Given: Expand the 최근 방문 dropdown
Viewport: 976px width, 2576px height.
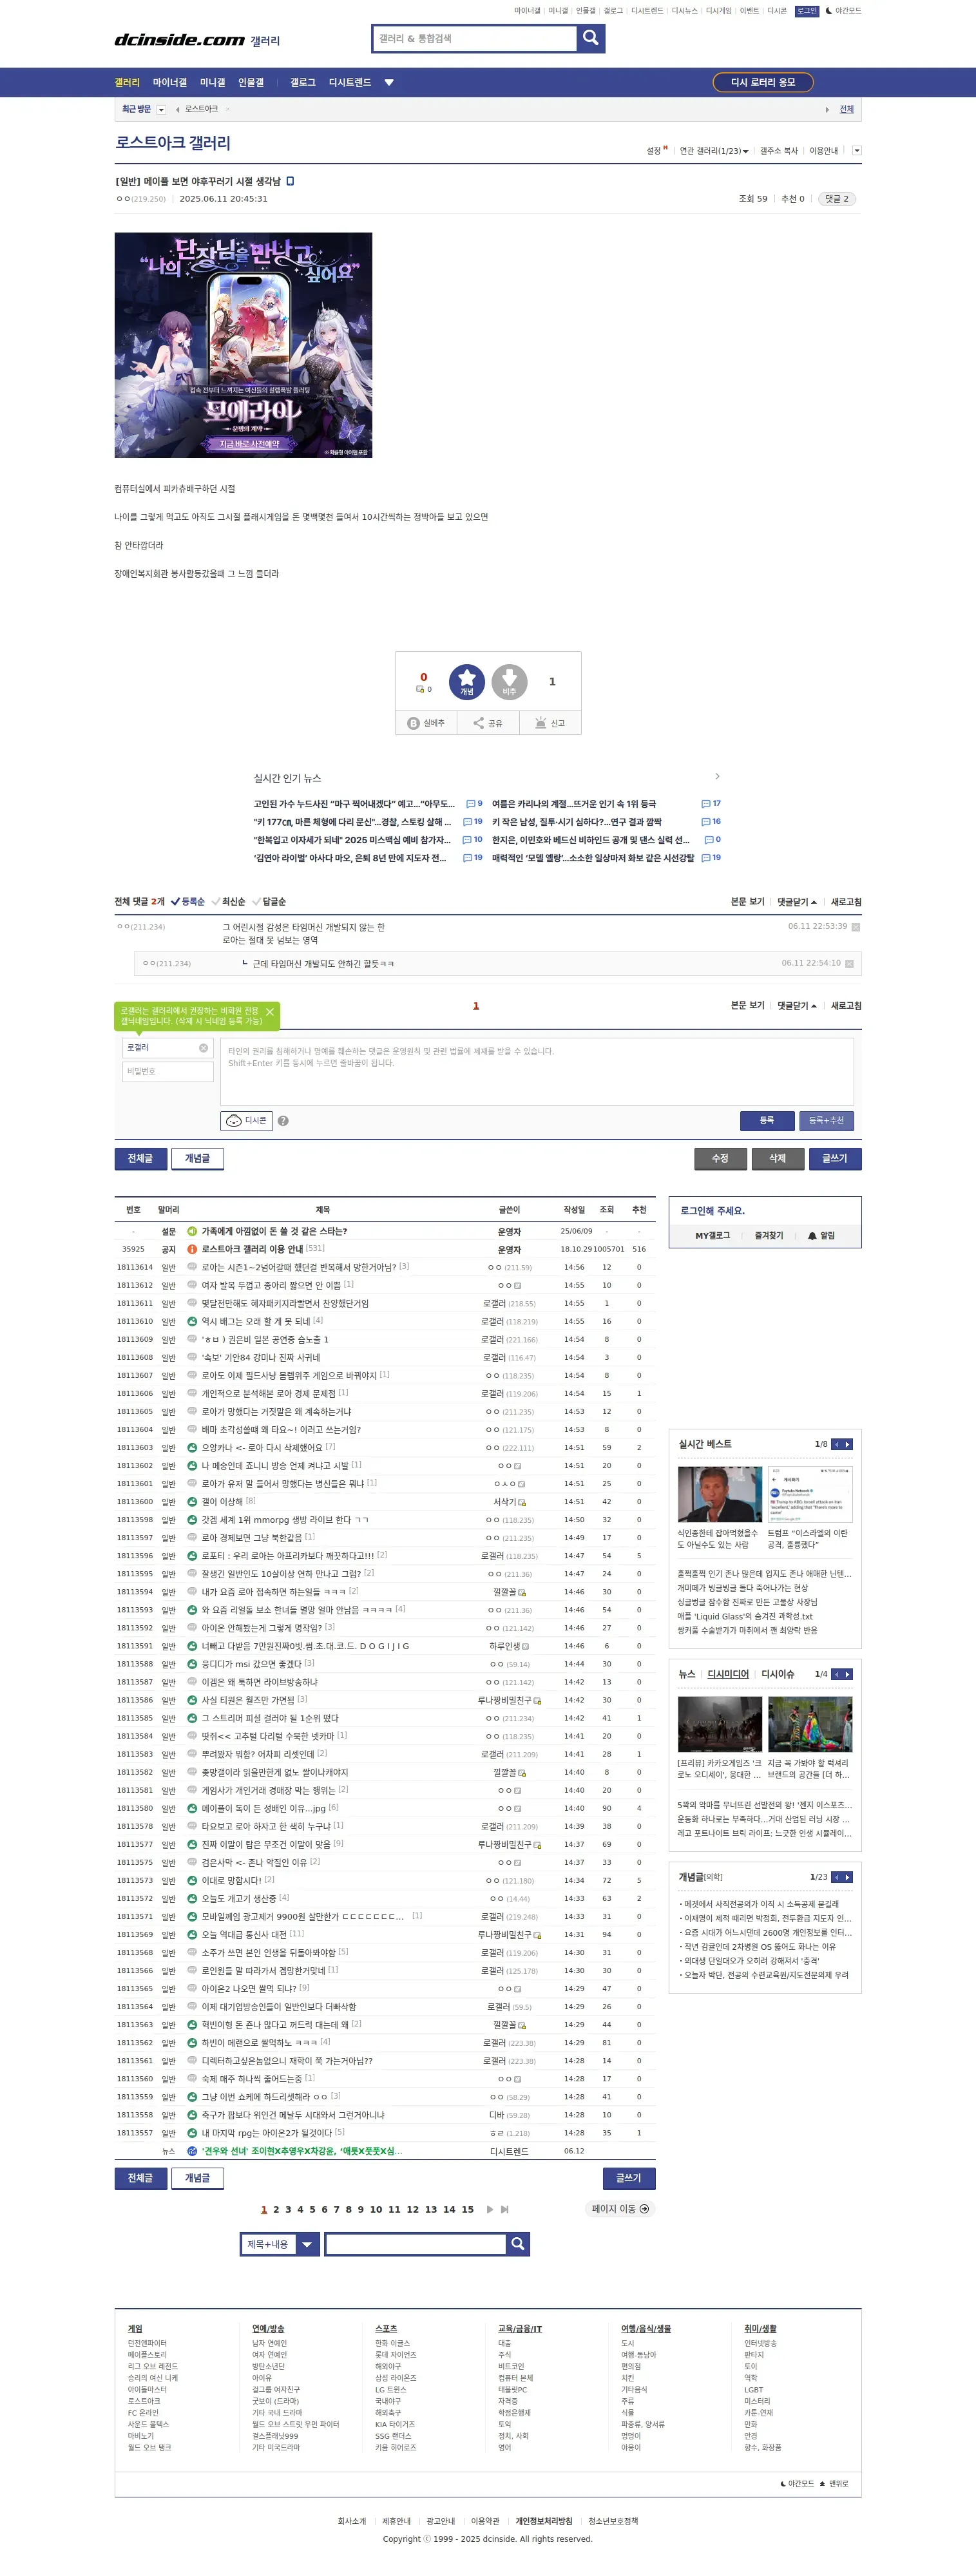Looking at the screenshot, I should [161, 110].
